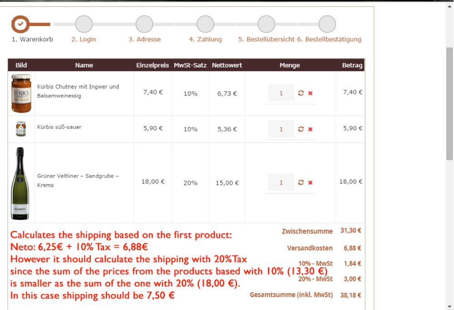Screen dimensions: 454x310
Task: Open step 4. Zahlung
Action: click(x=205, y=39)
